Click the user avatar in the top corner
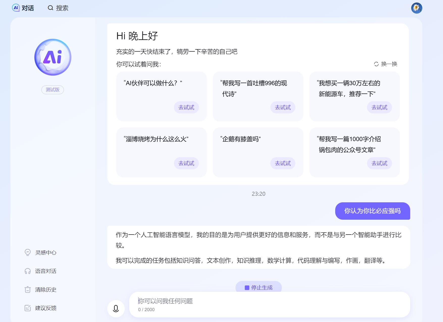The height and width of the screenshot is (322, 443). click(417, 8)
